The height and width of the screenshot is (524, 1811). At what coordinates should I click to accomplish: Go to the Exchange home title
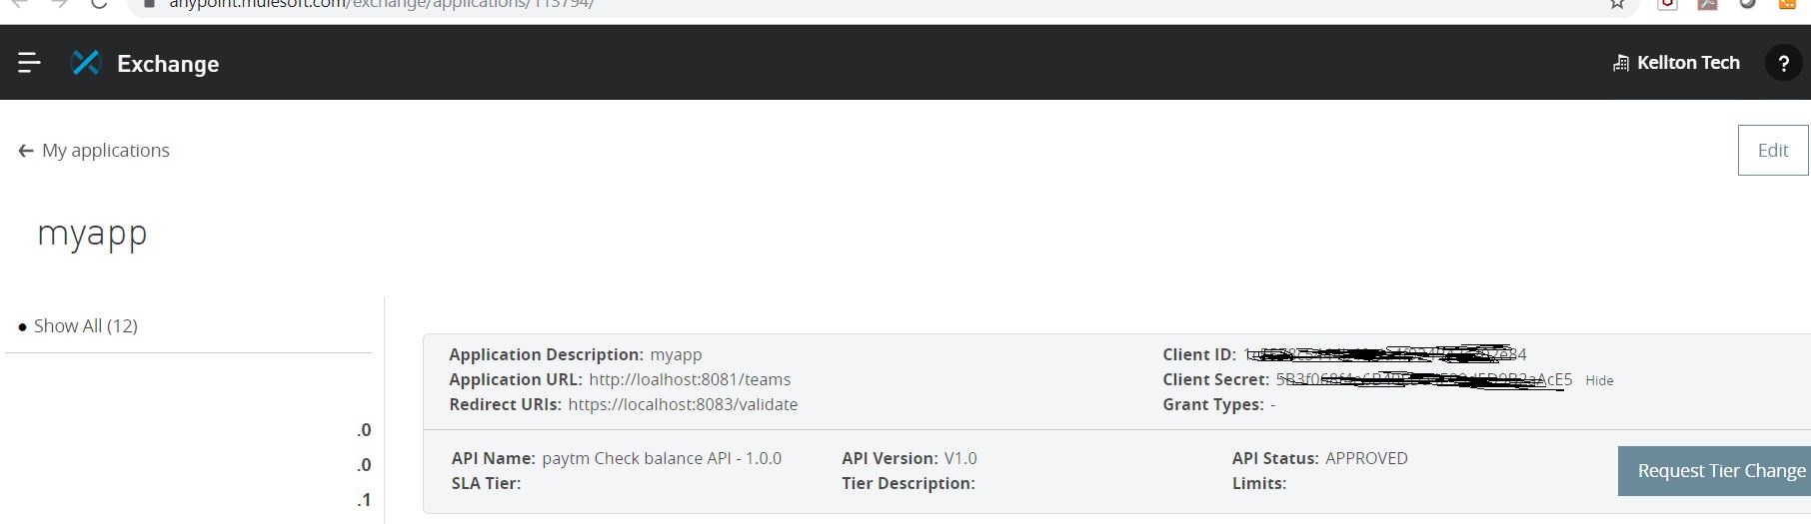pos(168,64)
